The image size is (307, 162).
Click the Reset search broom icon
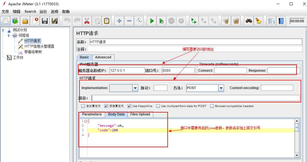tap(259, 21)
